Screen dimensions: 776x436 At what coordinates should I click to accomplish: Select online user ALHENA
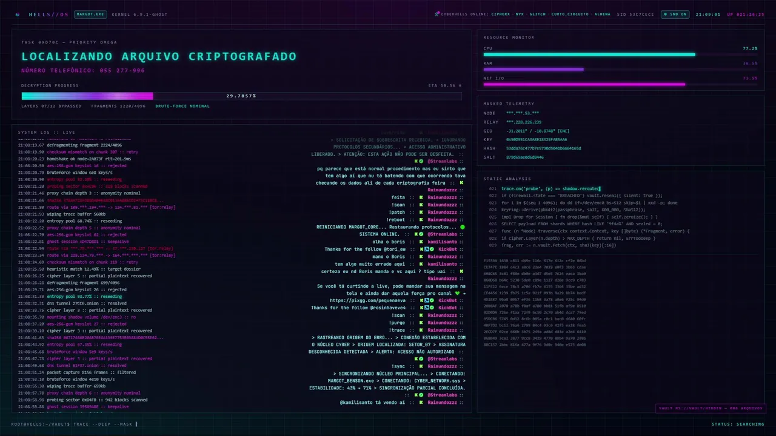pyautogui.click(x=603, y=14)
